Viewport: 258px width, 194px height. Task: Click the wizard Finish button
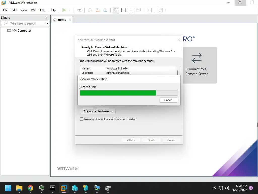[x=151, y=140]
